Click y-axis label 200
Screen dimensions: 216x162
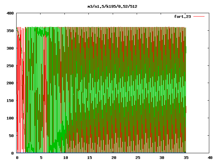click(x=10, y=83)
